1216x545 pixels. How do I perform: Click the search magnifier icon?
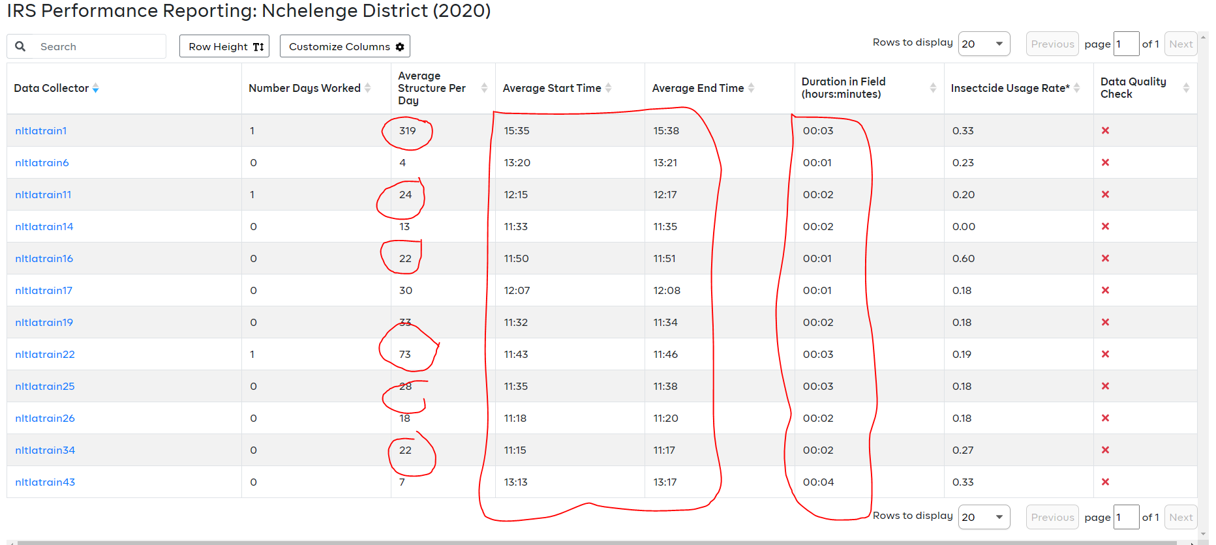pos(20,46)
